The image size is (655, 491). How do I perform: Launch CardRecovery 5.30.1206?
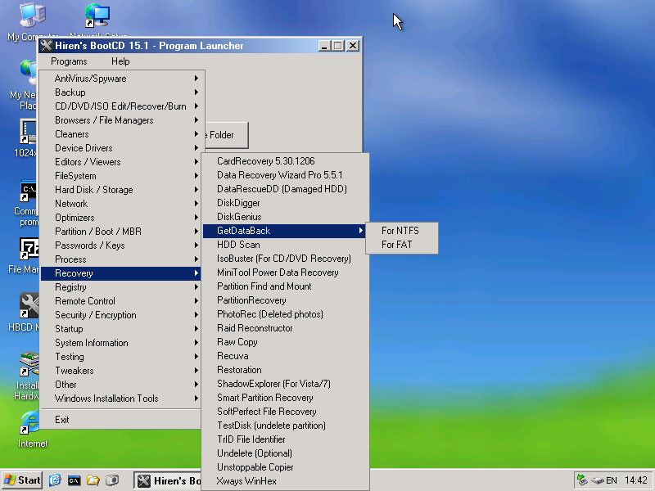click(285, 161)
